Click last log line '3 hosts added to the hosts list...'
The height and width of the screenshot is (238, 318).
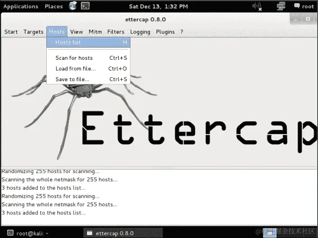coord(44,213)
